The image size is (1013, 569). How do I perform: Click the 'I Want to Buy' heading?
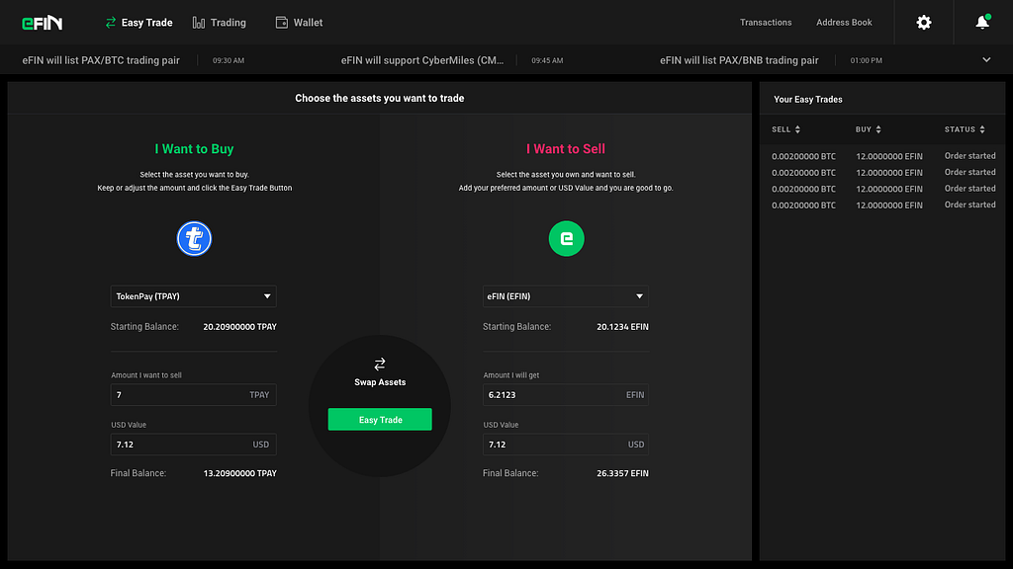(194, 149)
